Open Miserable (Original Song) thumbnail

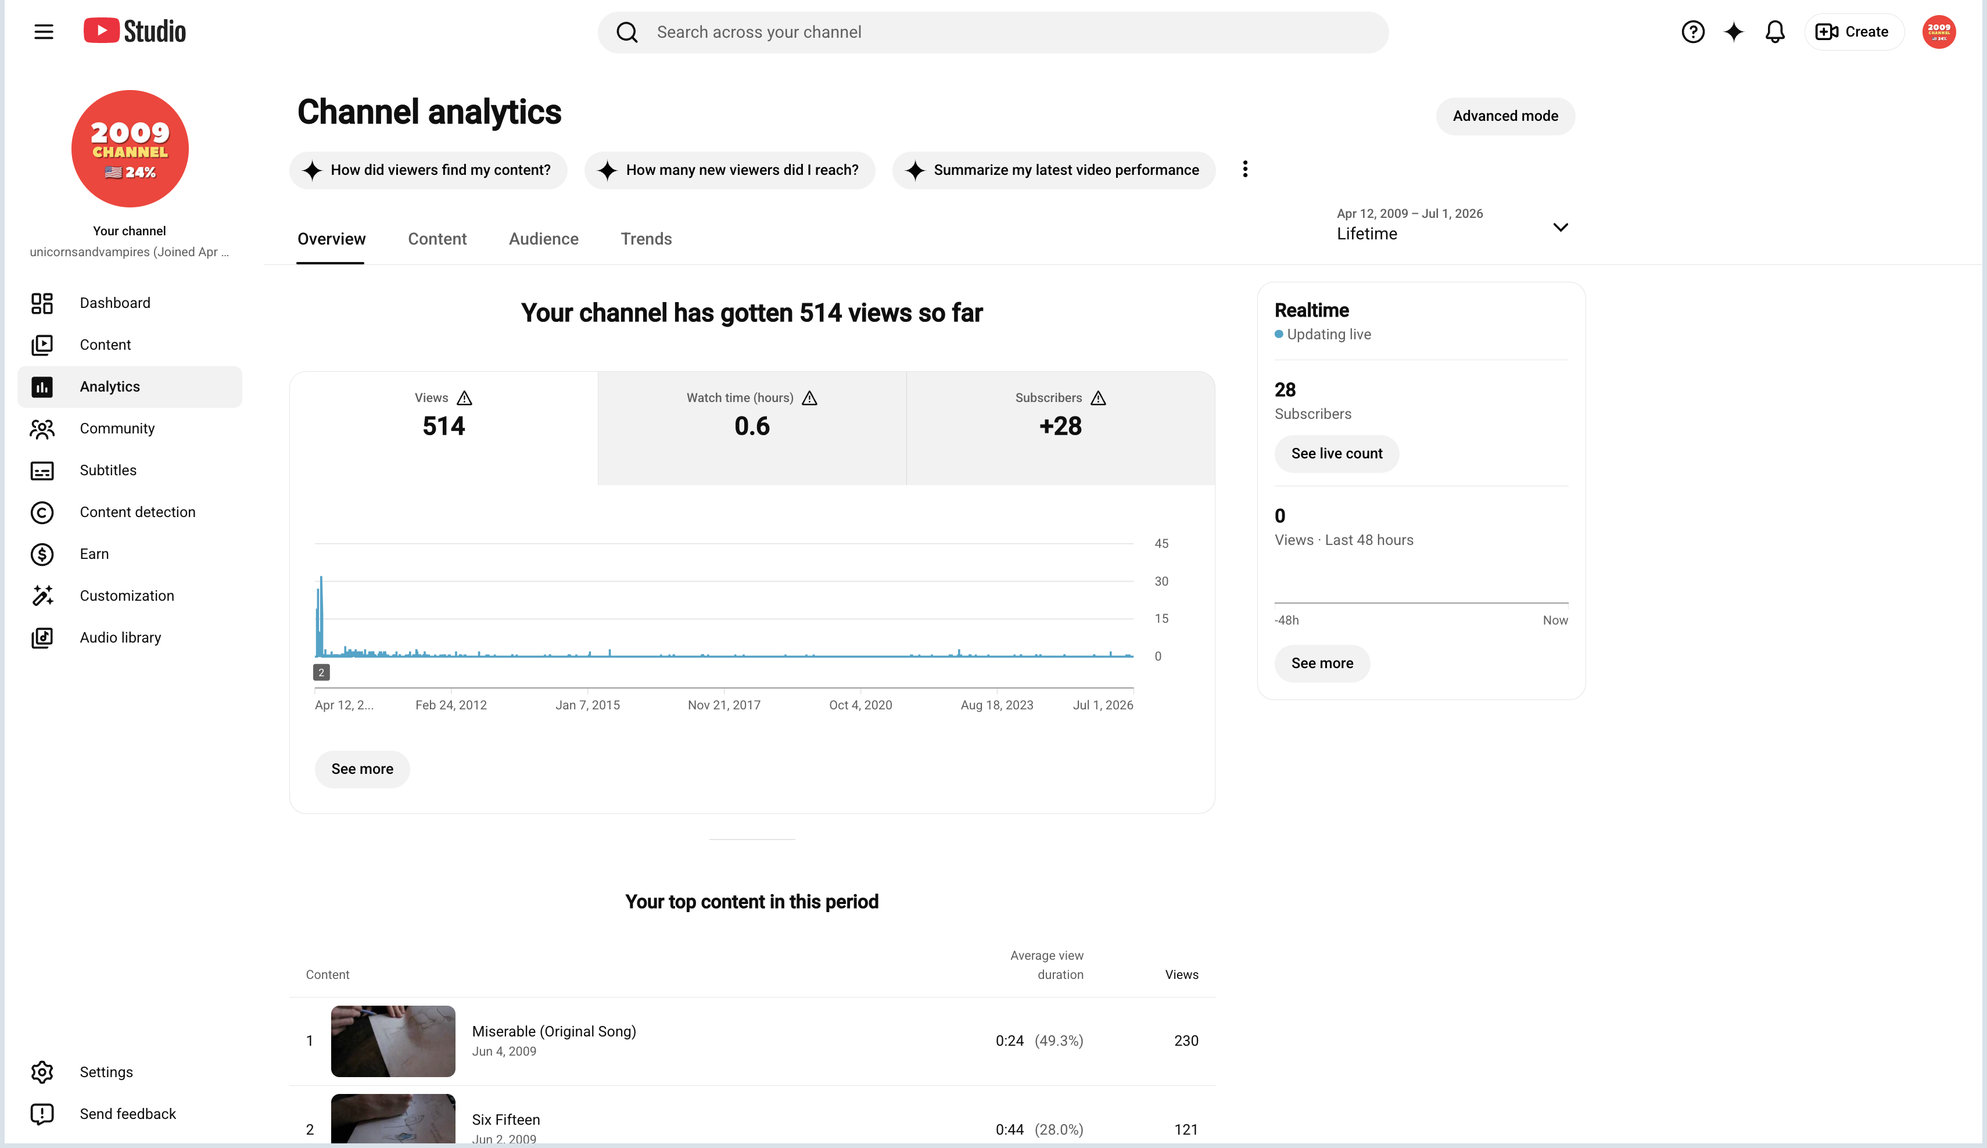point(393,1041)
